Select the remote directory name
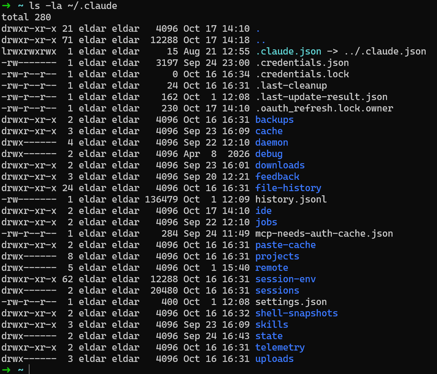The image size is (437, 374). coord(272,268)
